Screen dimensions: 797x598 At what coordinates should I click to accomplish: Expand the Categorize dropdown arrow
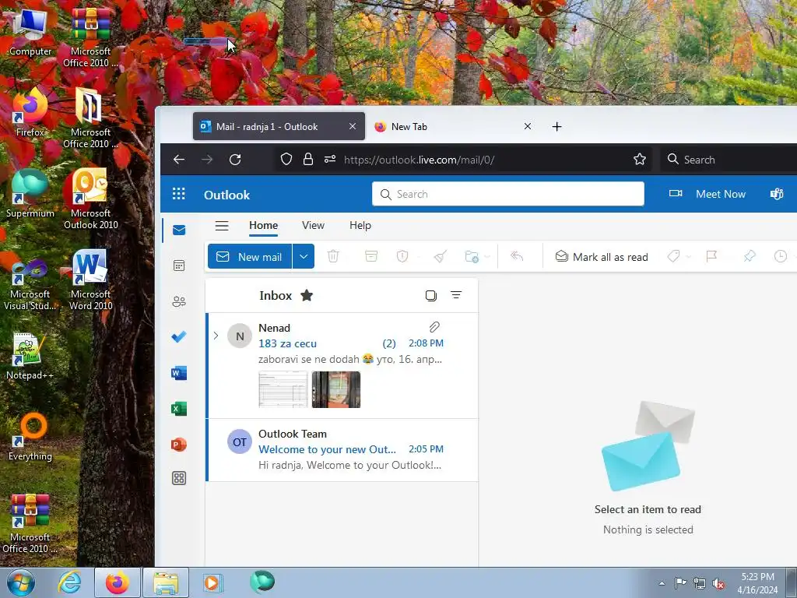pyautogui.click(x=689, y=257)
